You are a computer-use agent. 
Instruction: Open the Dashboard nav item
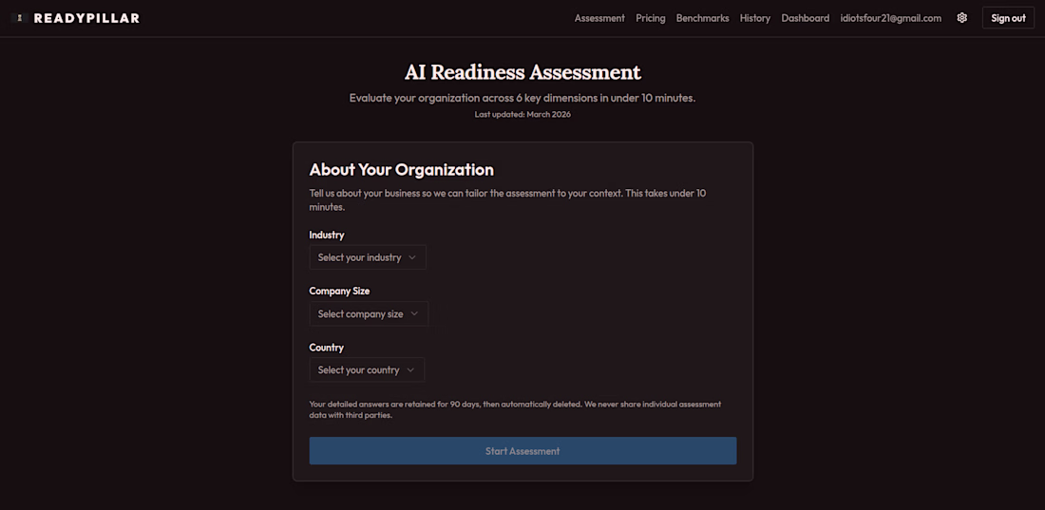click(x=805, y=18)
